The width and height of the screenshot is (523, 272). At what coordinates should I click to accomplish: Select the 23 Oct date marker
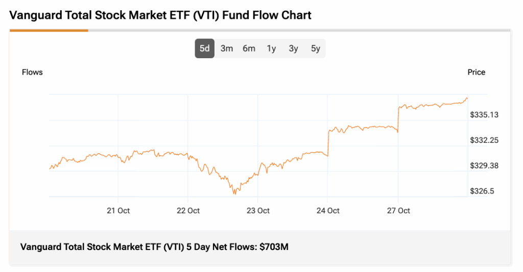pos(258,211)
